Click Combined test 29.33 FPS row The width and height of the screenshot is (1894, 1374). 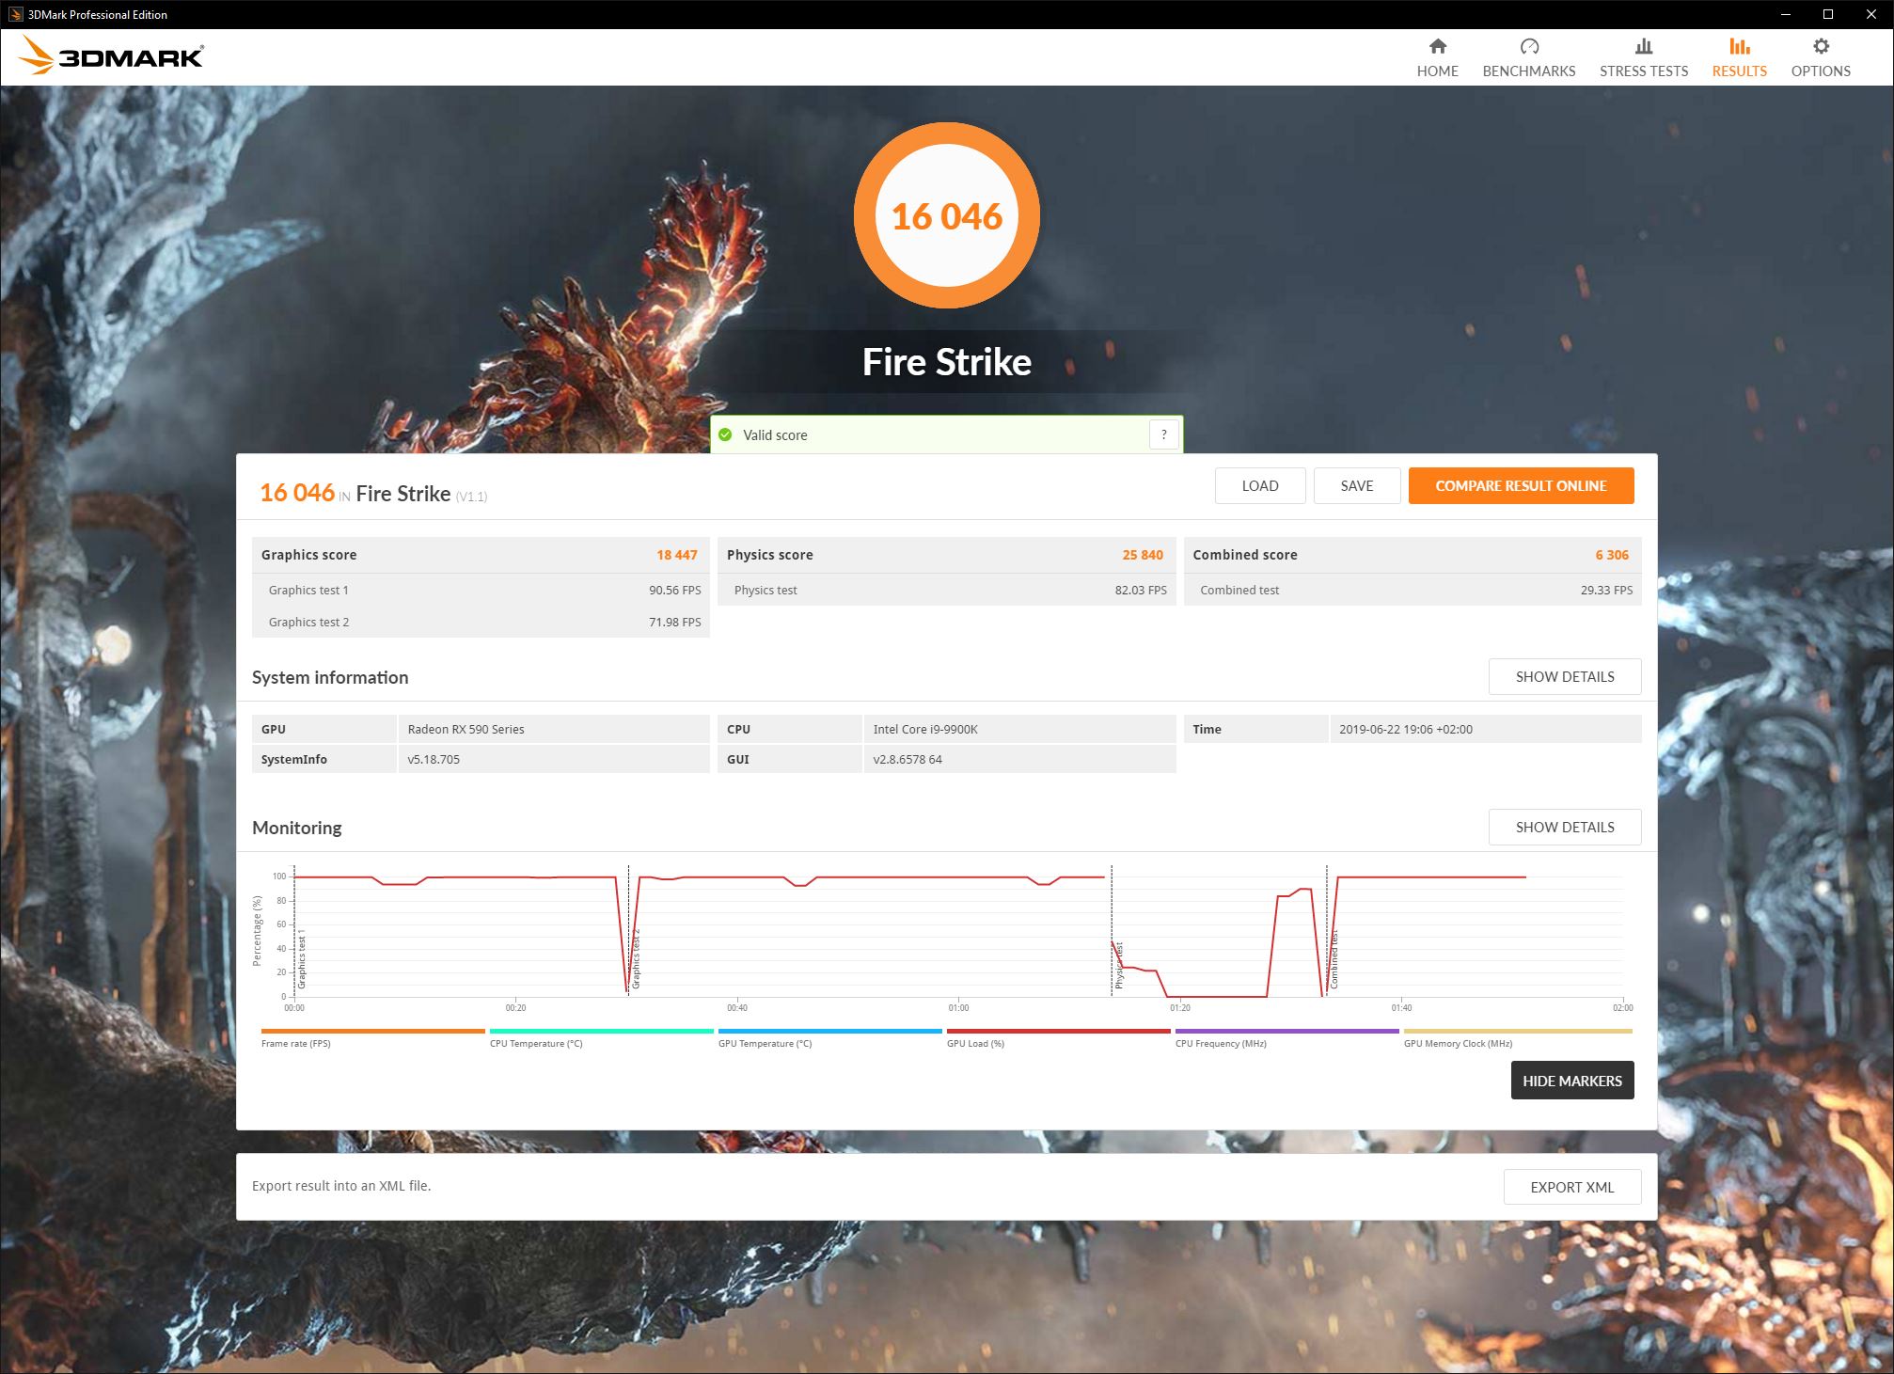(1413, 590)
